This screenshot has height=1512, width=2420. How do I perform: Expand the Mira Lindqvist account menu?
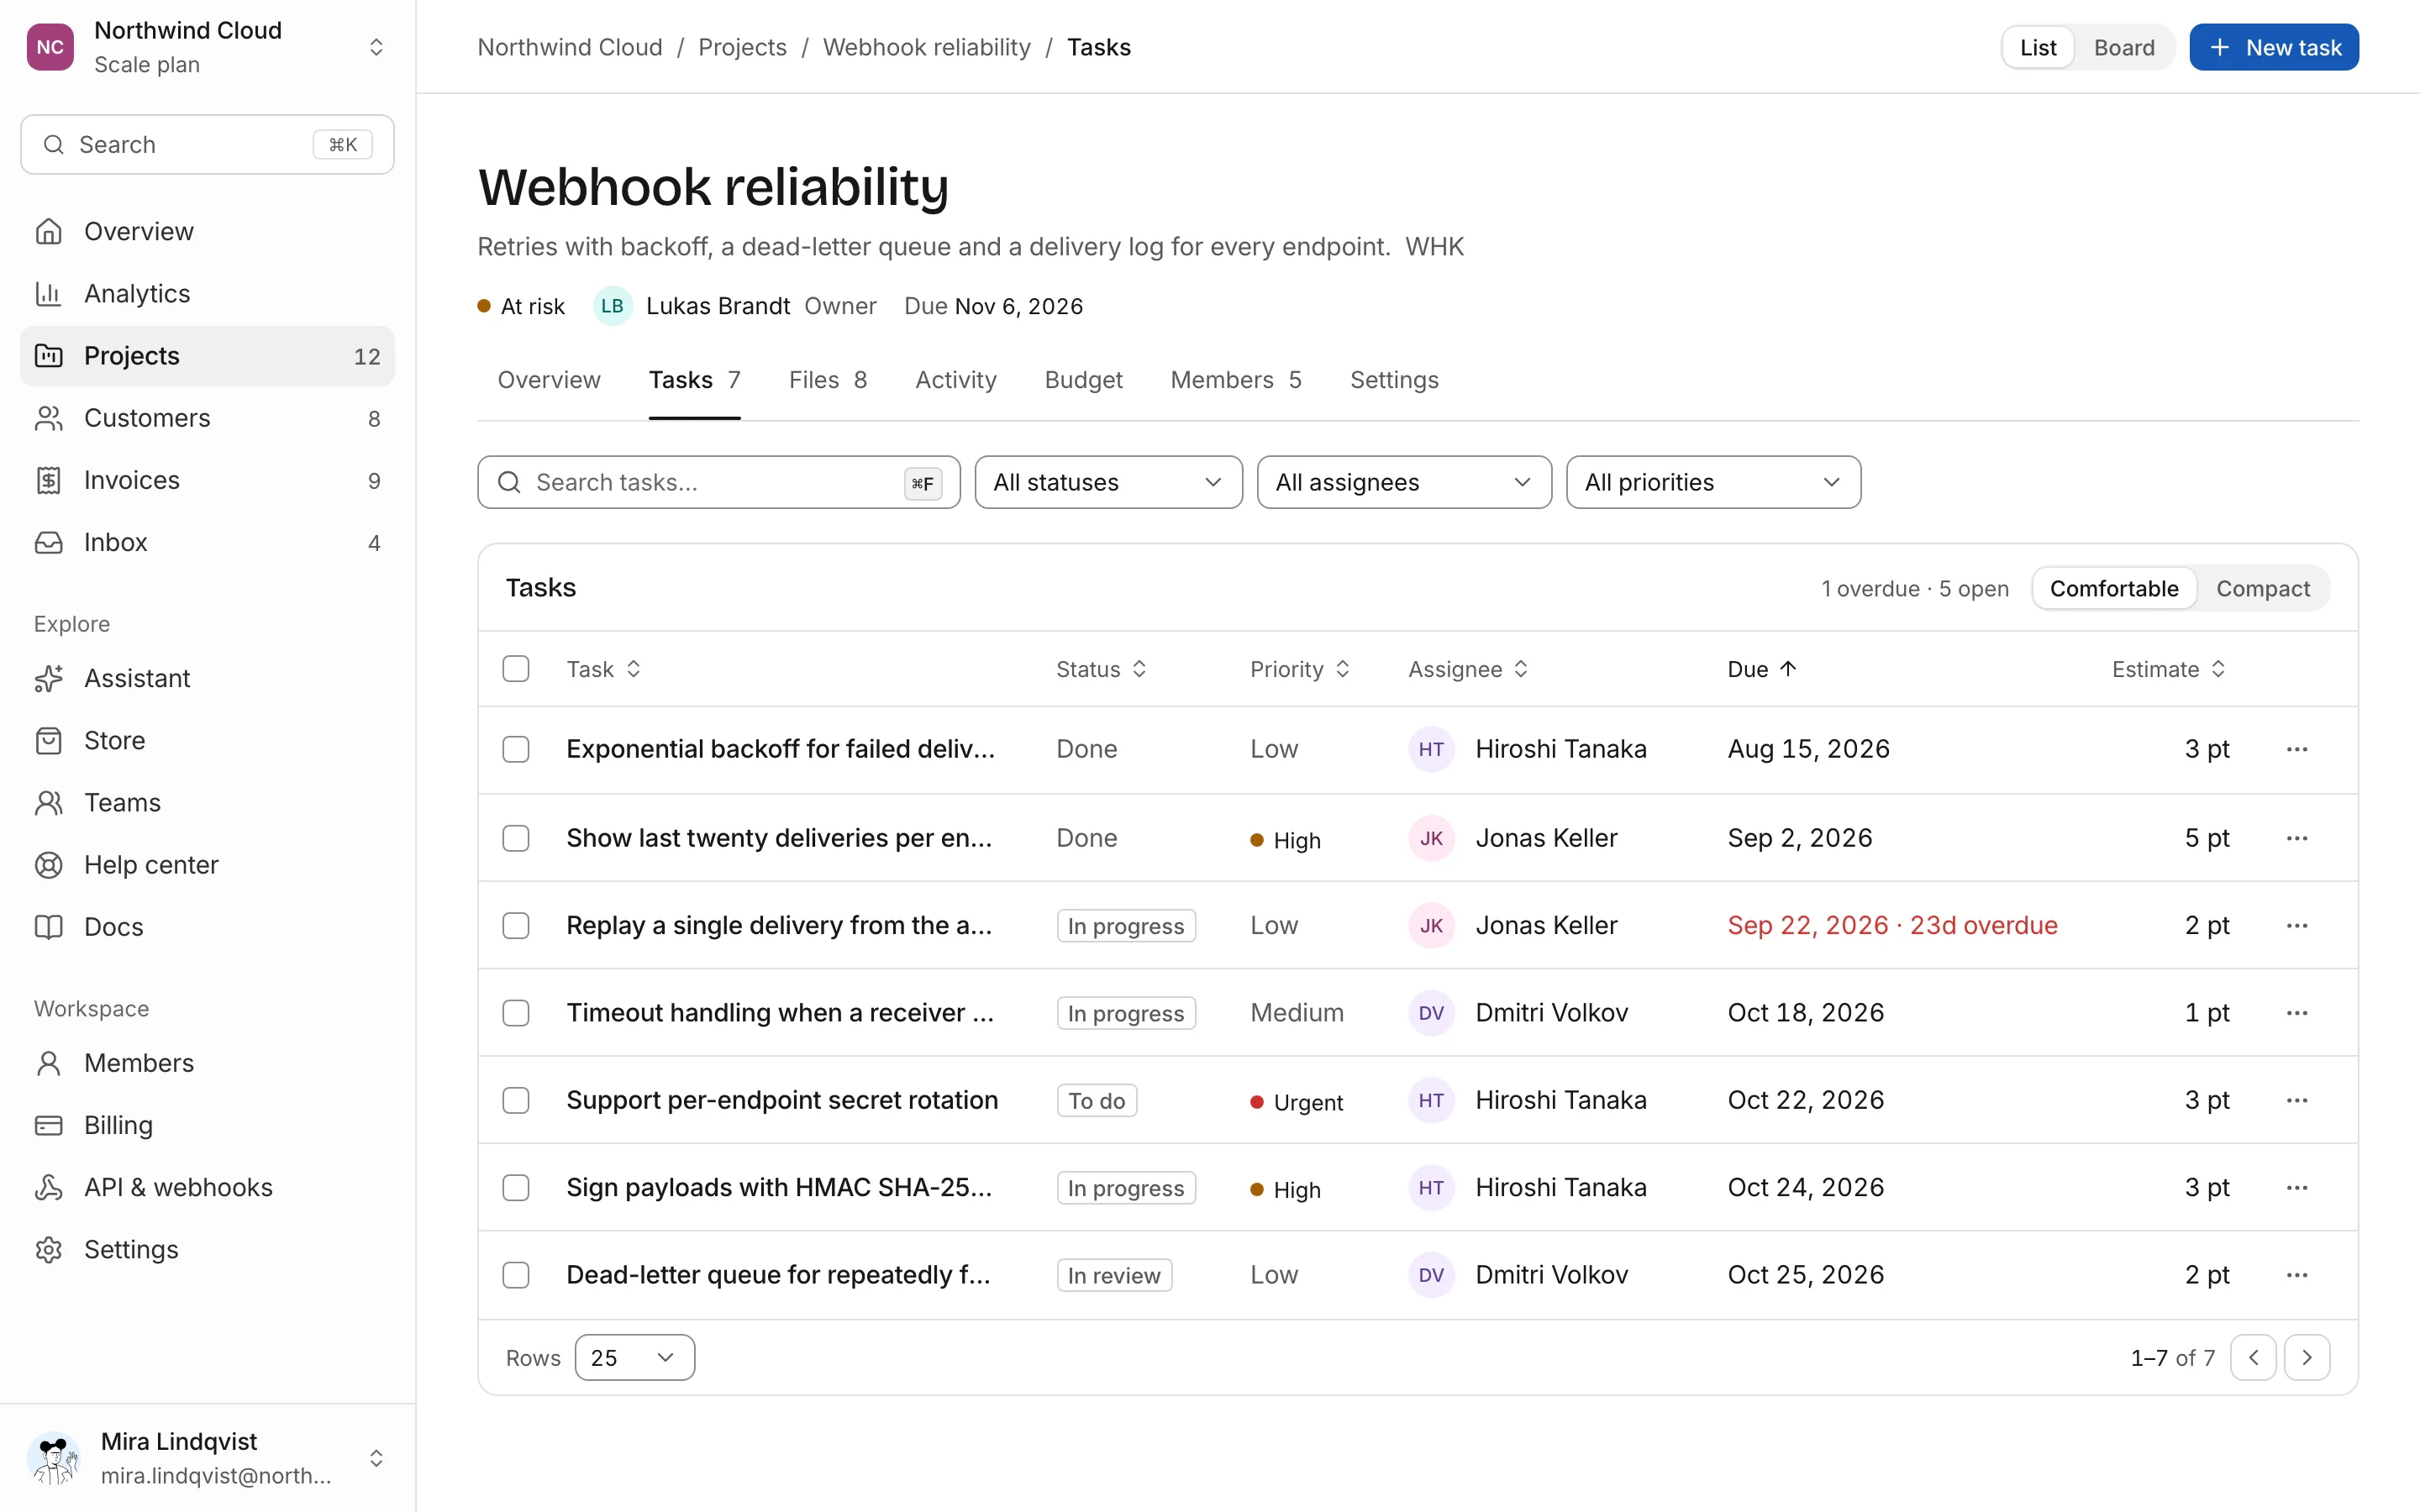[x=207, y=1457]
